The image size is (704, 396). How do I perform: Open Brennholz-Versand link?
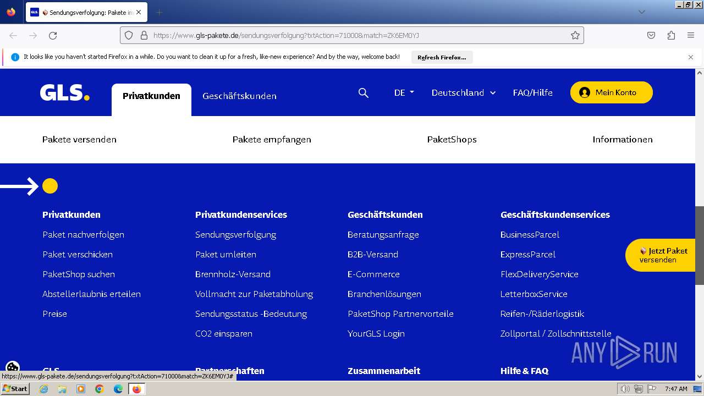click(x=233, y=274)
